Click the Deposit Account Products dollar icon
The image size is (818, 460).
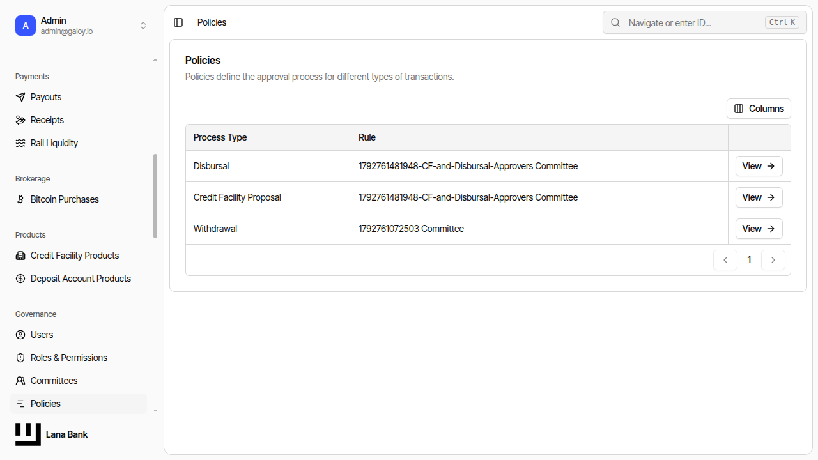(20, 279)
